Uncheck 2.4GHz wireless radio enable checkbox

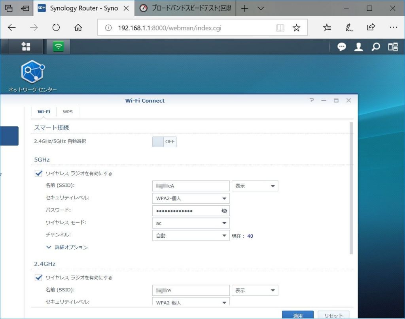click(x=38, y=278)
